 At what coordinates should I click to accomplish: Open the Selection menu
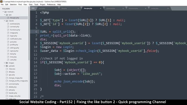coord(13,5)
